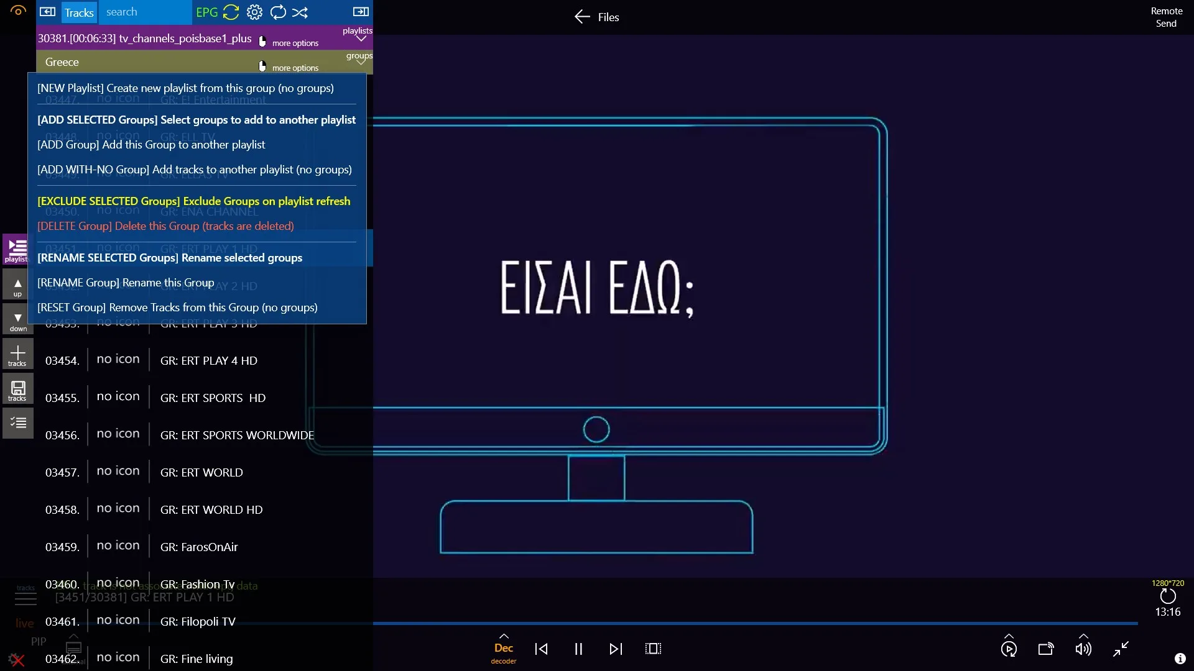
Task: Choose RESET Group remove tracks option
Action: [x=177, y=308]
